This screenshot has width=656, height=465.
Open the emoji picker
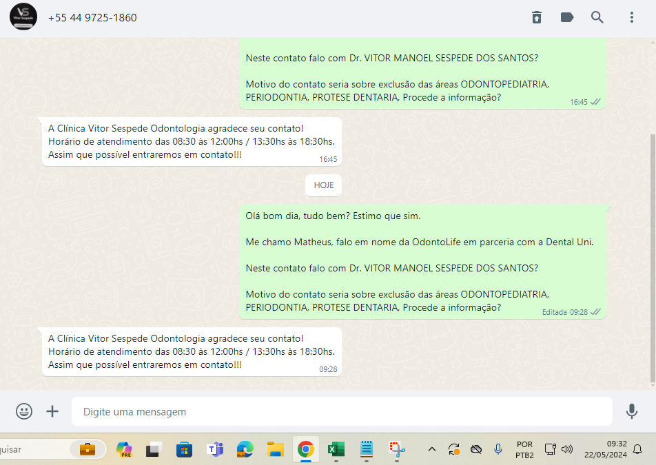coord(24,411)
